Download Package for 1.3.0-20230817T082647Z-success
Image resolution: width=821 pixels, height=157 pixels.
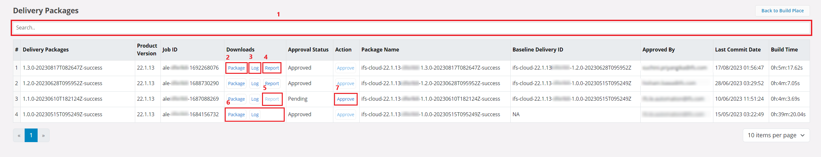(x=236, y=68)
